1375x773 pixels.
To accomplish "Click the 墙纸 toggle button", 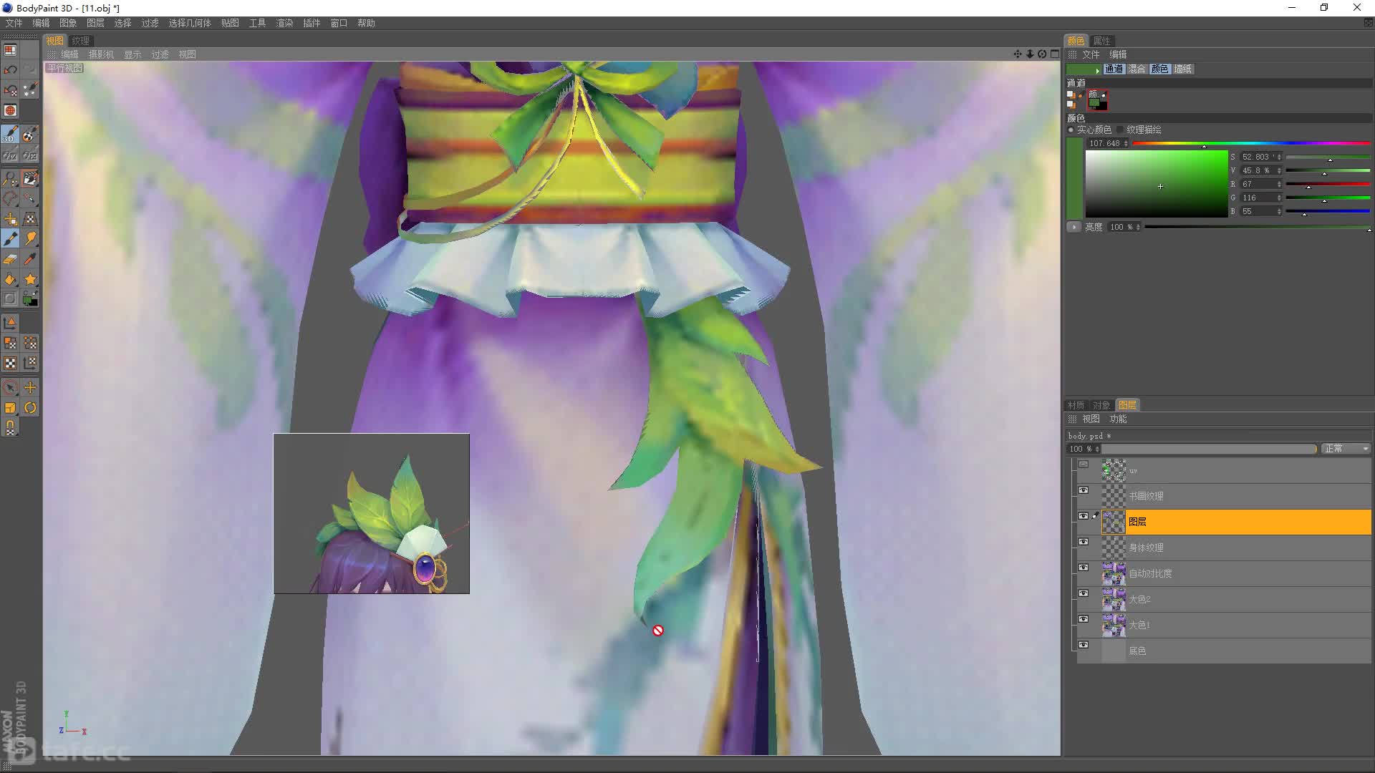I will click(x=1182, y=69).
